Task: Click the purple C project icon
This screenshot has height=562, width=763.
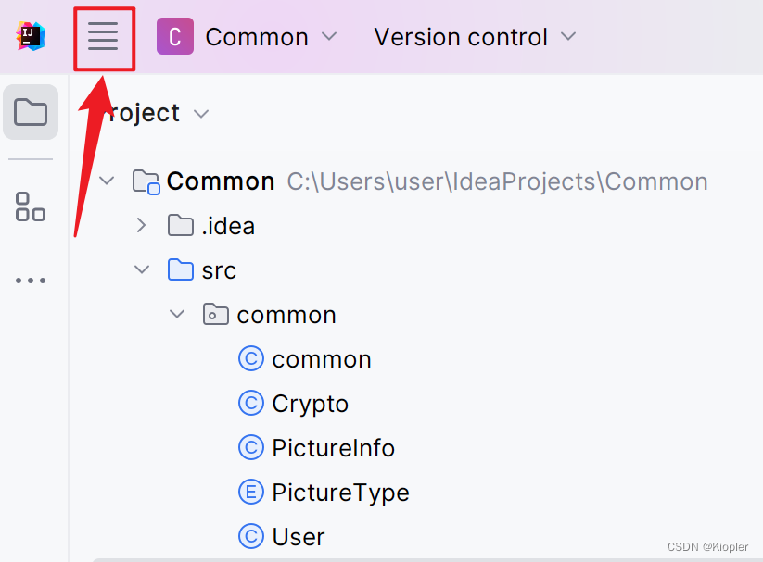Action: coord(175,37)
